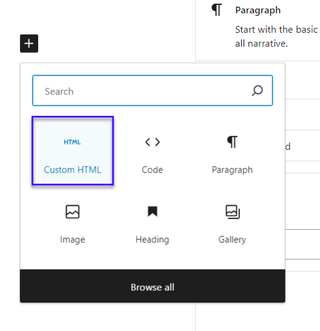Click the Paragraph title in sidebar panel
The height and width of the screenshot is (331, 320).
258,10
